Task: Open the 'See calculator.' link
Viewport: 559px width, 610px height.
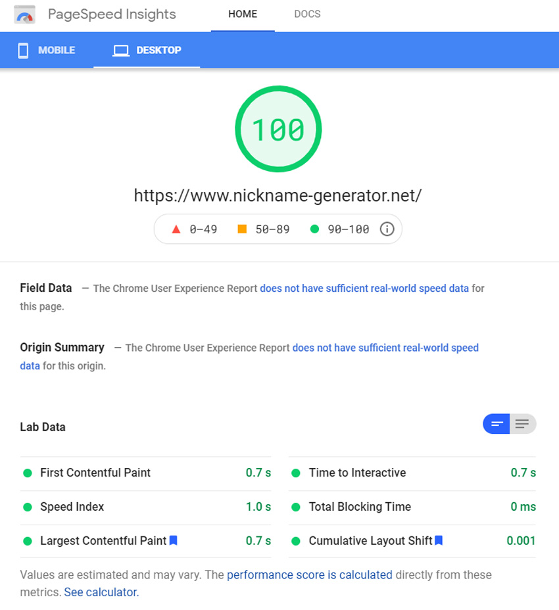Action: (101, 592)
